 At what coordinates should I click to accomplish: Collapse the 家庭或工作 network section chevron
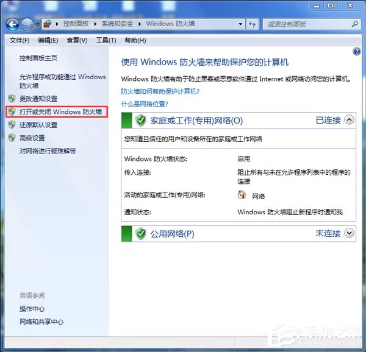pos(349,120)
